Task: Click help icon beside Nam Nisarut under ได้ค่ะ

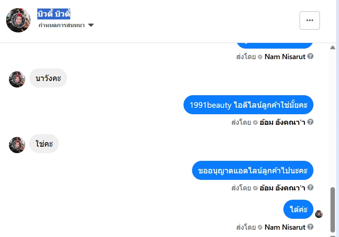Action: [311, 227]
